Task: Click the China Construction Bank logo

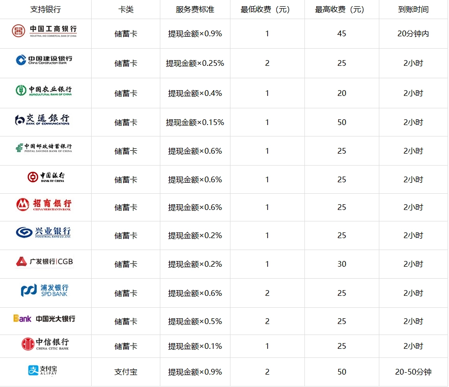Action: tap(44, 60)
